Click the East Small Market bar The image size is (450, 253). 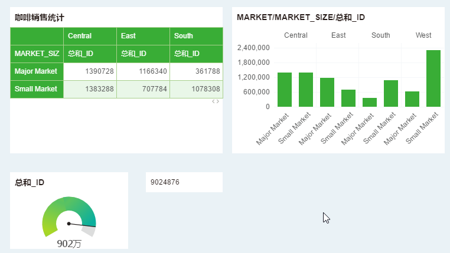point(348,98)
